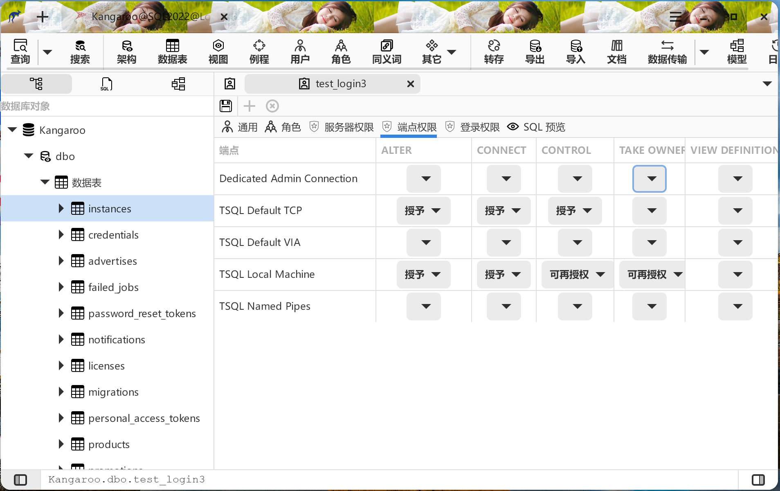Select the test_login3 editor tab

click(332, 84)
